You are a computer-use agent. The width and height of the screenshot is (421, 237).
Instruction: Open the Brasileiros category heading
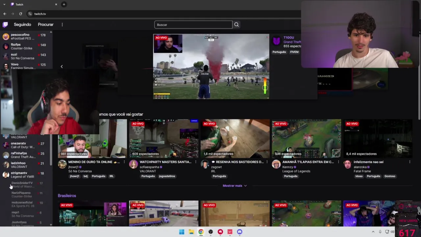67,196
